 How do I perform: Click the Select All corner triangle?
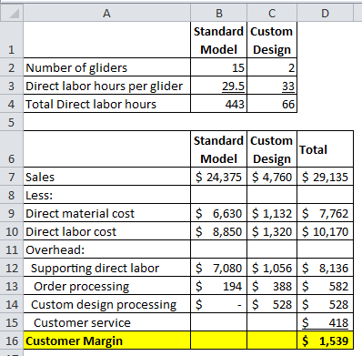(x=12, y=13)
